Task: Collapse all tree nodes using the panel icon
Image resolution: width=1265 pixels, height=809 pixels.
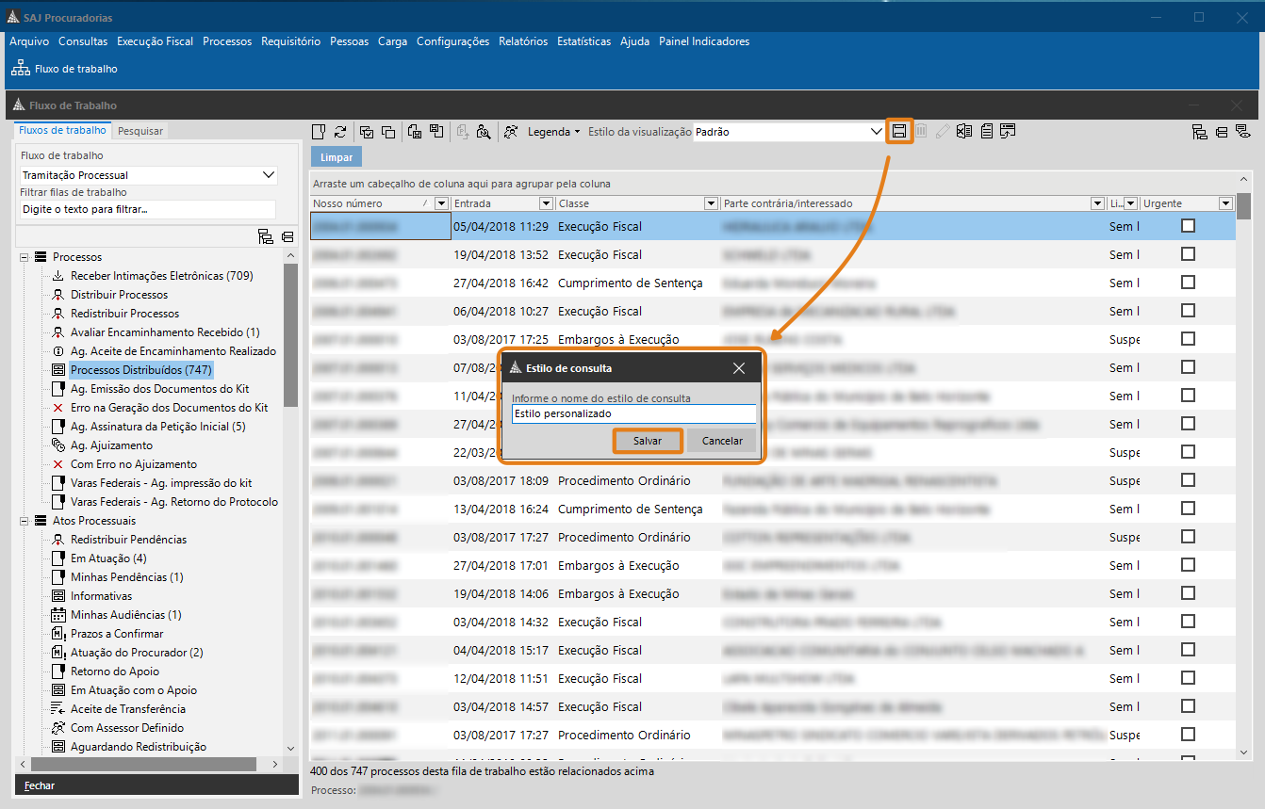Action: tap(287, 237)
